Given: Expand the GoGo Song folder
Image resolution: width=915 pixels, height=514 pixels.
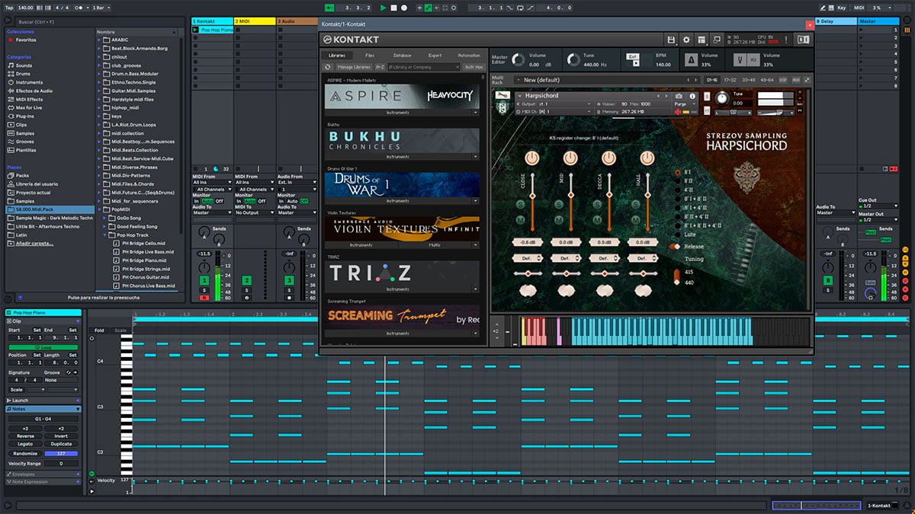Looking at the screenshot, I should coord(105,219).
